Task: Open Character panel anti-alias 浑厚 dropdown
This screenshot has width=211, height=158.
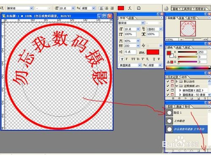Action: (x=160, y=65)
